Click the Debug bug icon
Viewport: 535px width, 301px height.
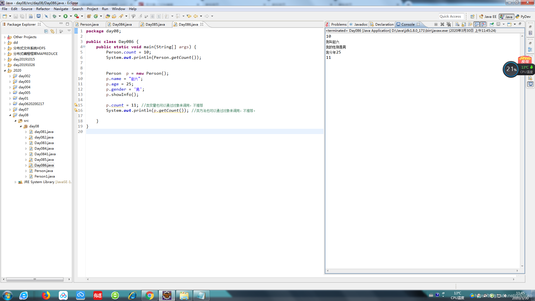54,16
